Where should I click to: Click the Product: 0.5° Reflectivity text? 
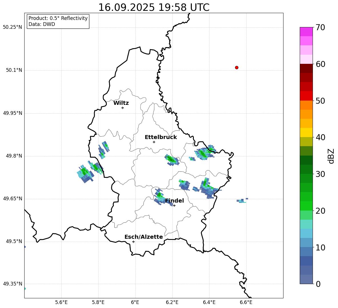coord(58,18)
